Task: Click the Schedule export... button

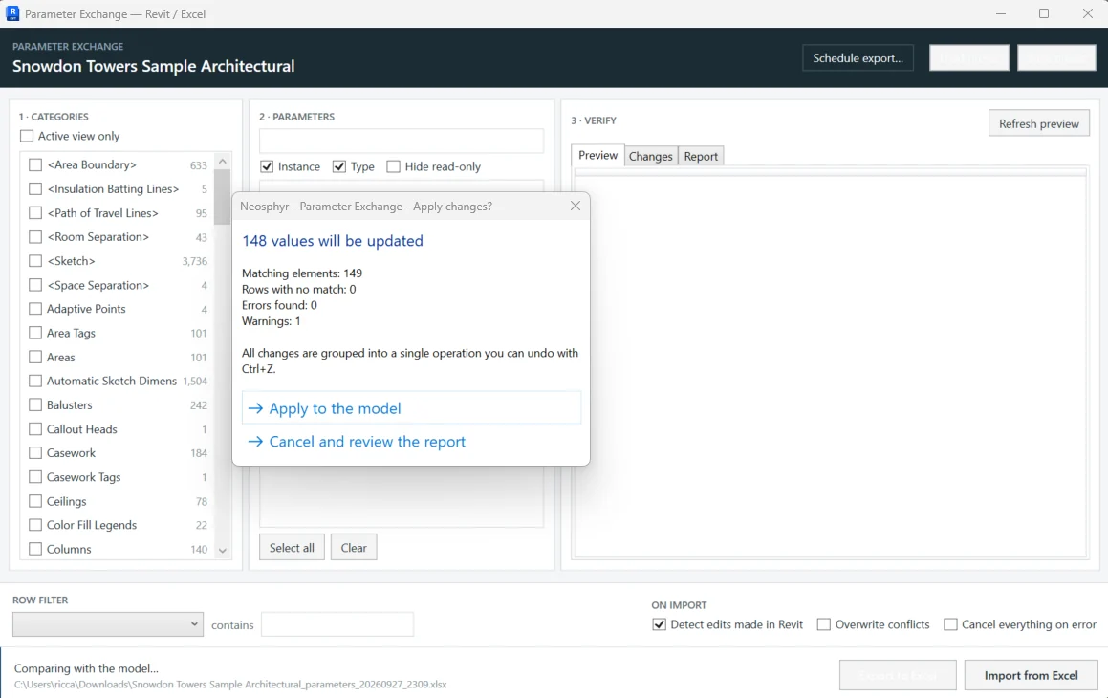Action: coord(858,58)
